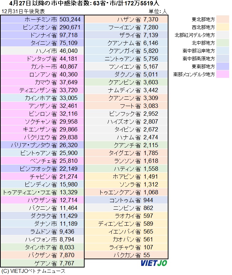Click the 北部紅河デルタ地方 legend label
232x275 pixels.
[195, 35]
